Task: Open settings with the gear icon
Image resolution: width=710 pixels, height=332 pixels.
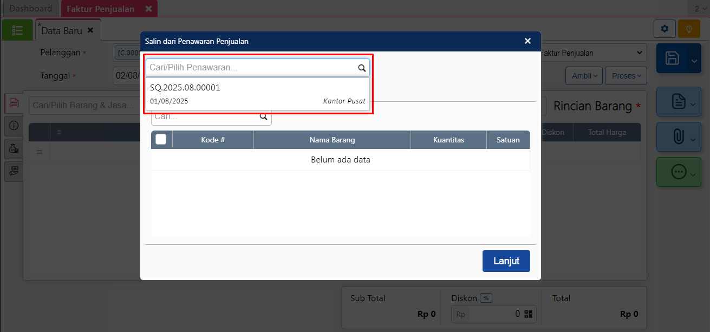Action: coord(665,29)
